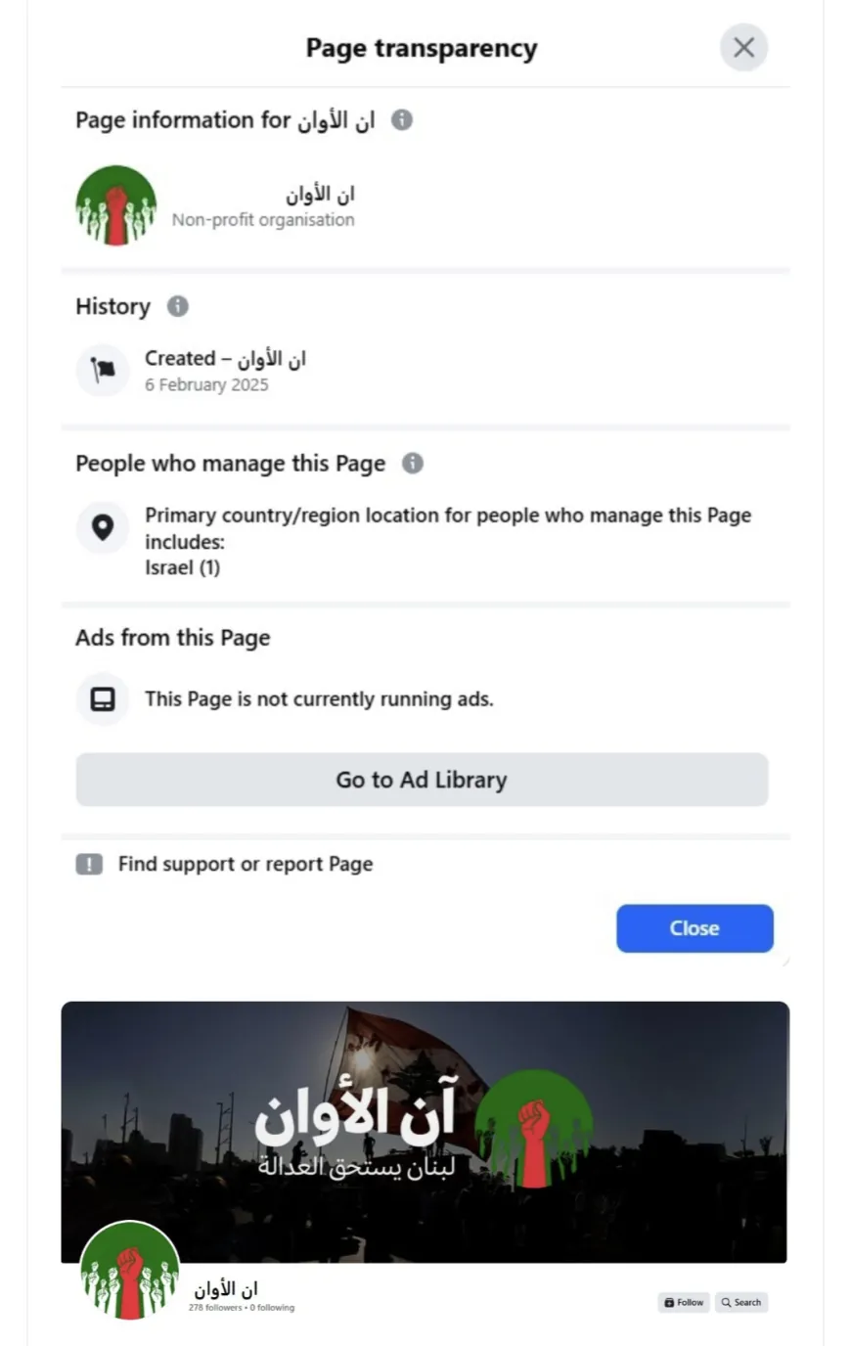Click info icon beside Page information heading
This screenshot has height=1346, width=851.
[402, 119]
